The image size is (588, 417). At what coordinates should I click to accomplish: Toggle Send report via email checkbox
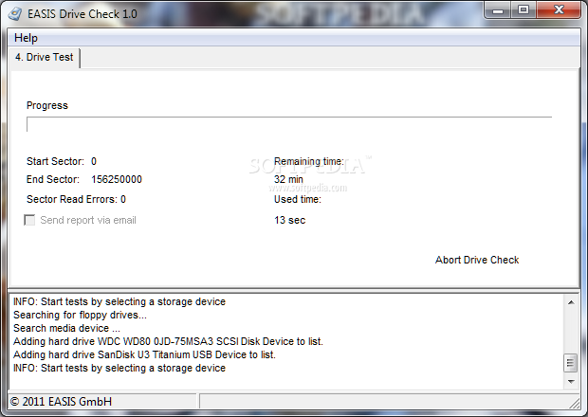pos(29,220)
